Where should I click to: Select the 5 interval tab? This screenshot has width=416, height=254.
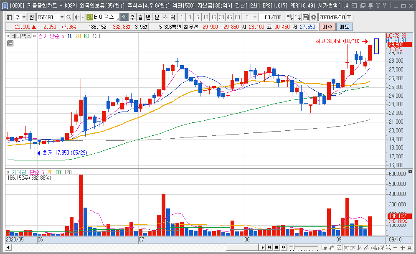click(x=198, y=17)
